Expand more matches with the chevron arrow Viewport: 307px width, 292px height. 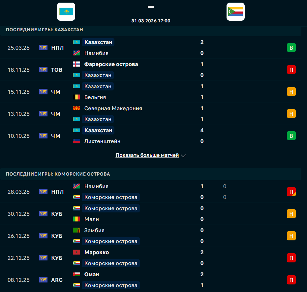(184, 156)
